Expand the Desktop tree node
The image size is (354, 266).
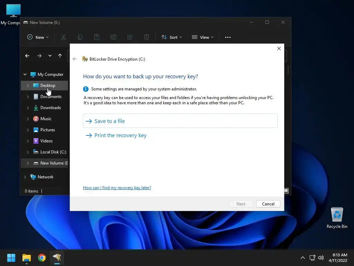pyautogui.click(x=28, y=86)
